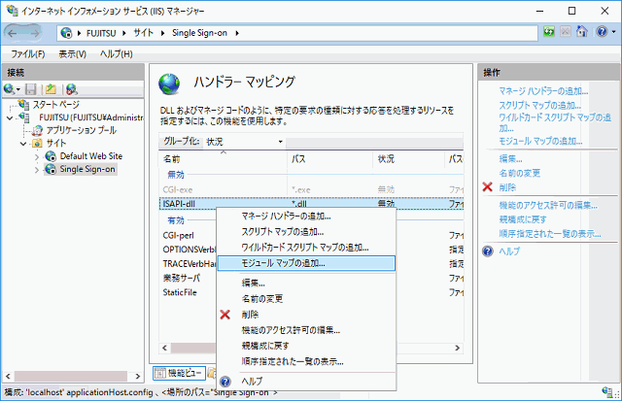Choose スクリプト マップの追加 in context menu
The width and height of the screenshot is (622, 401).
306,232
